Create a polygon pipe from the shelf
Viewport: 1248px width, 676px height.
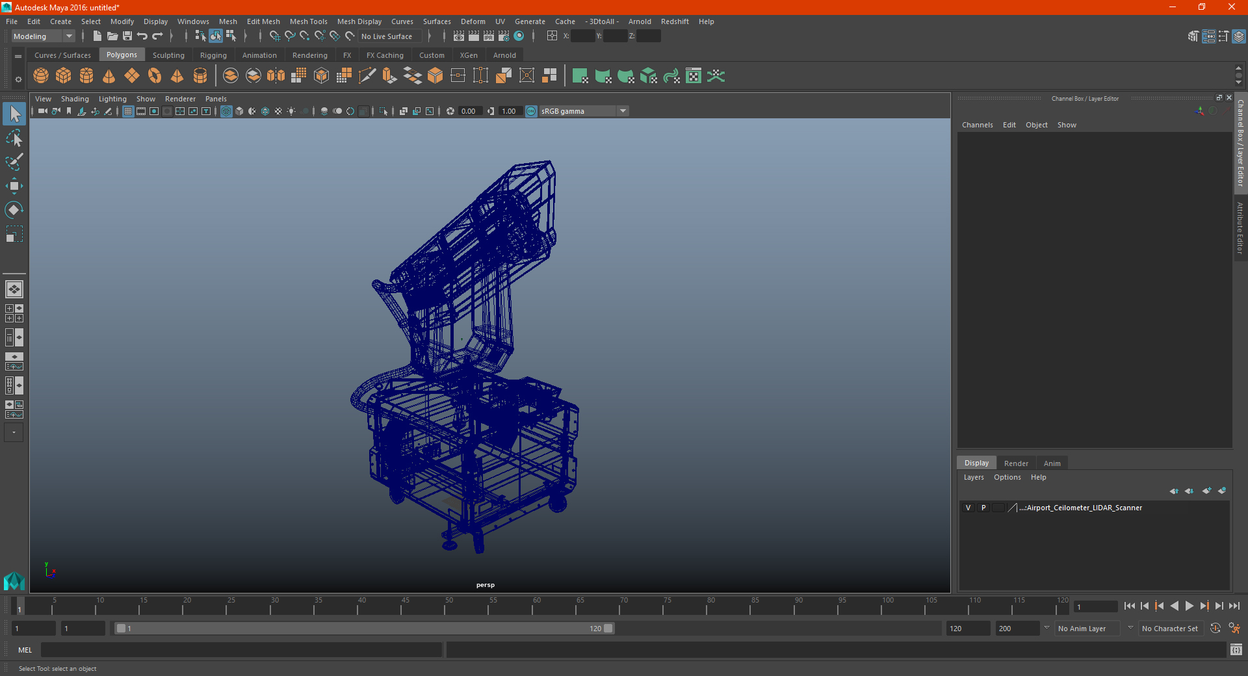point(200,76)
